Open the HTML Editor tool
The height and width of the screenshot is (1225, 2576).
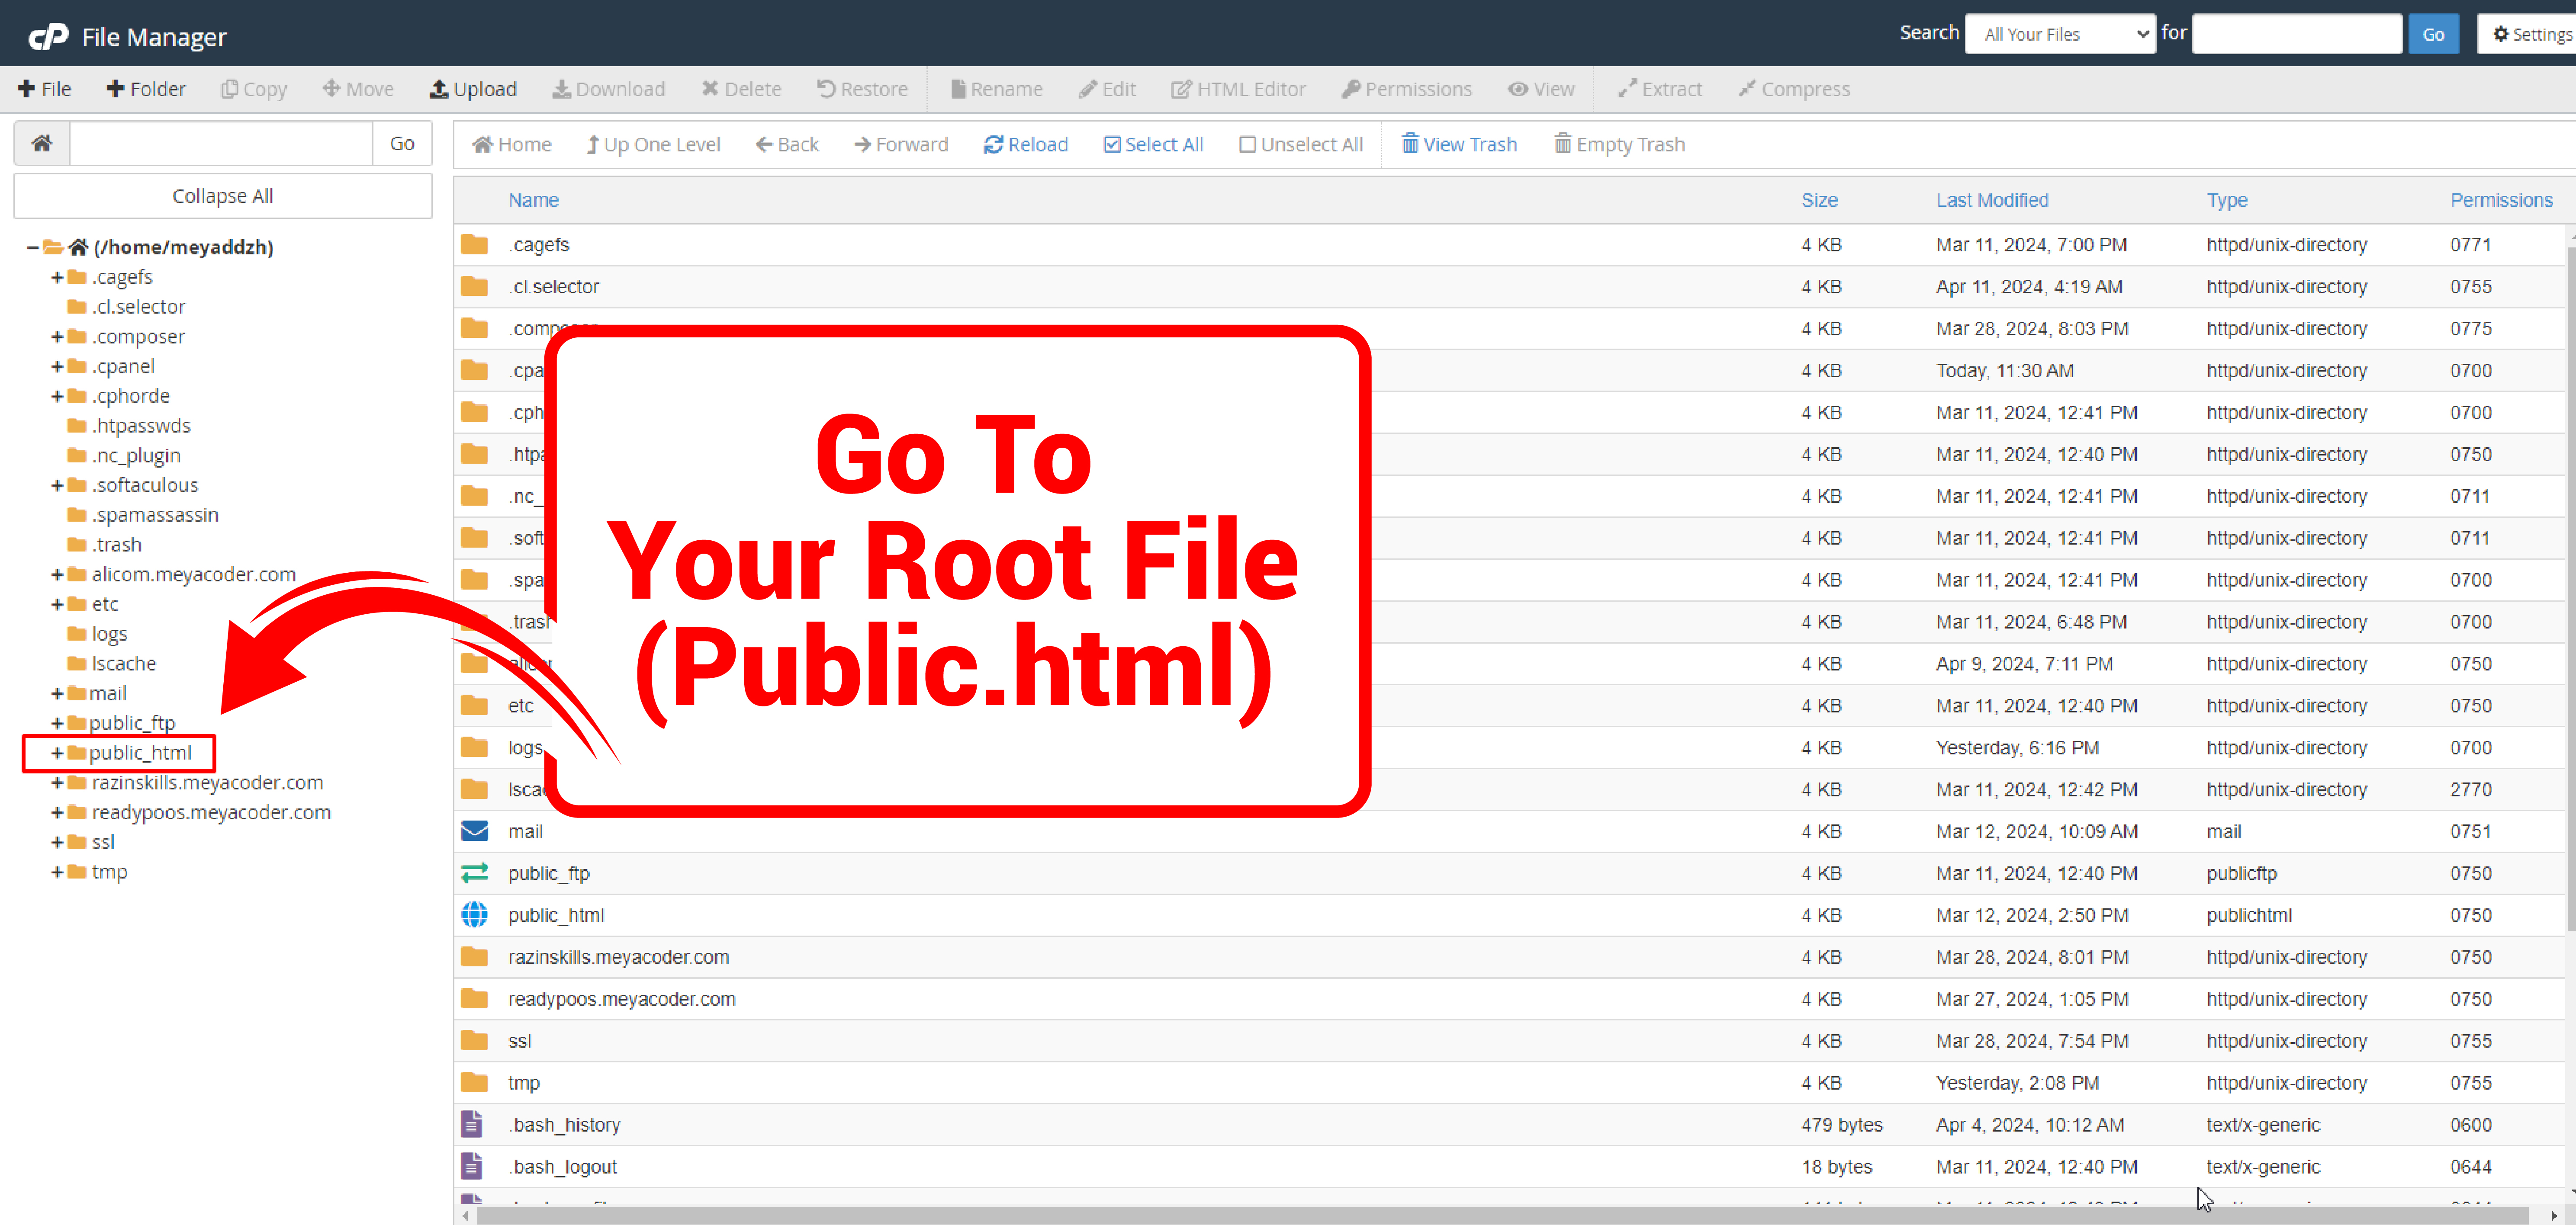[x=1238, y=89]
